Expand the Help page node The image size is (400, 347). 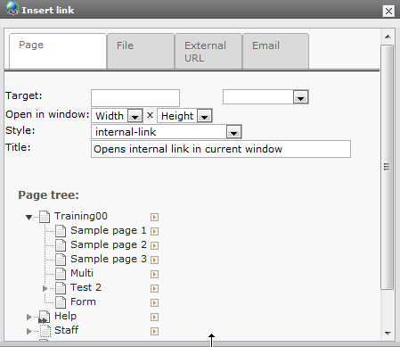(29, 317)
